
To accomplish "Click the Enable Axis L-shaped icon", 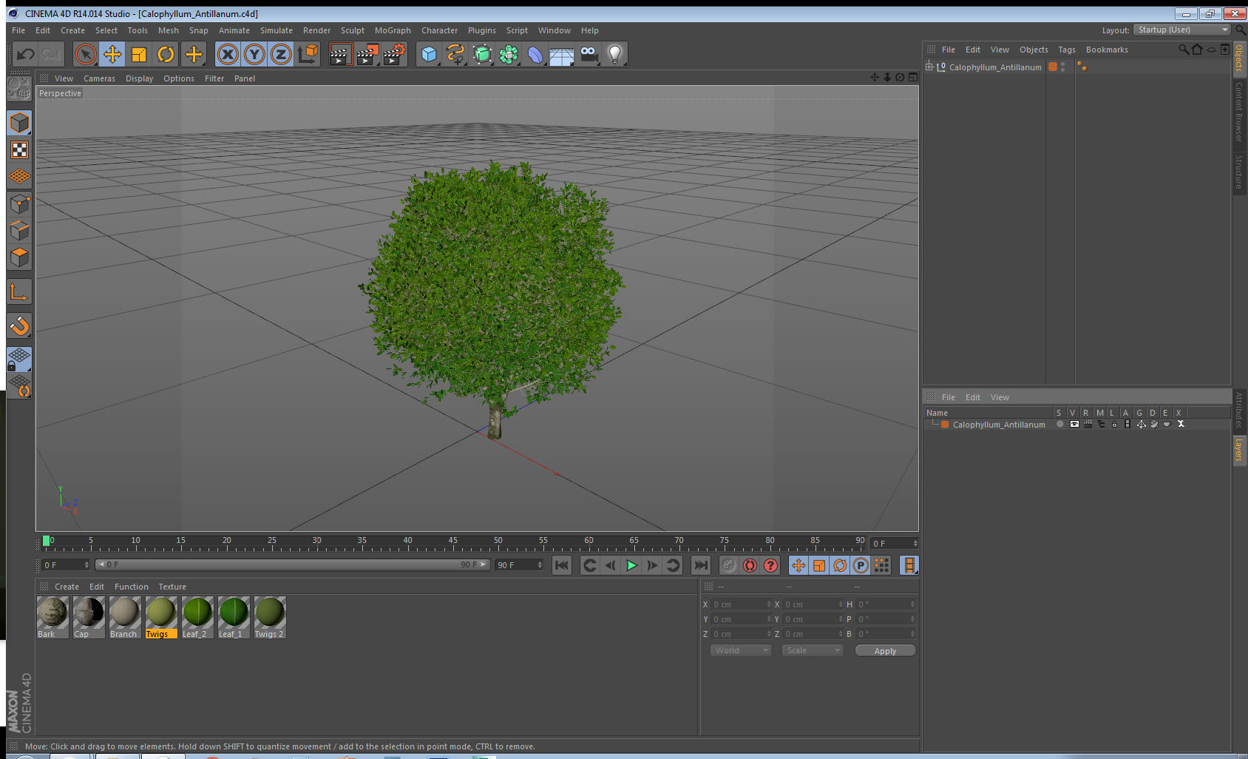I will coord(19,292).
